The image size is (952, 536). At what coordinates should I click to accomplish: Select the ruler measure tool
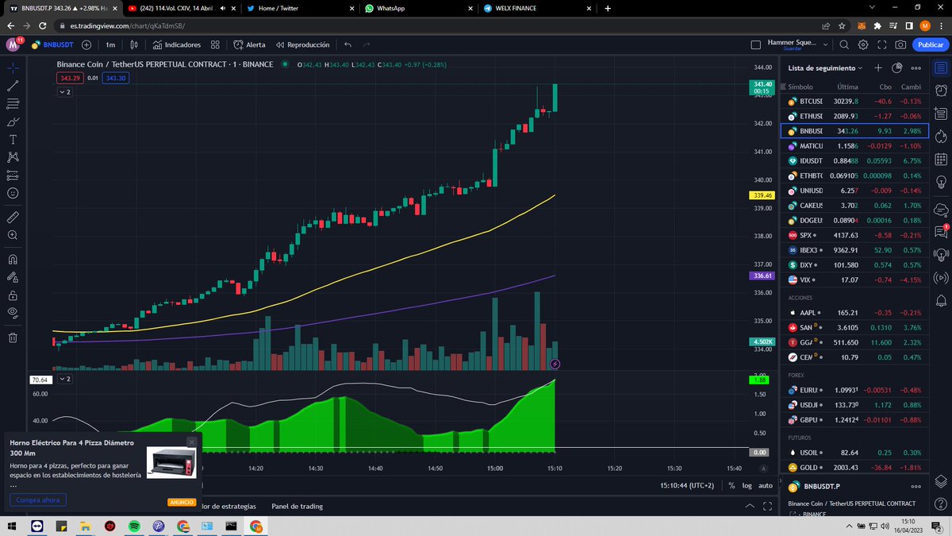coord(13,217)
